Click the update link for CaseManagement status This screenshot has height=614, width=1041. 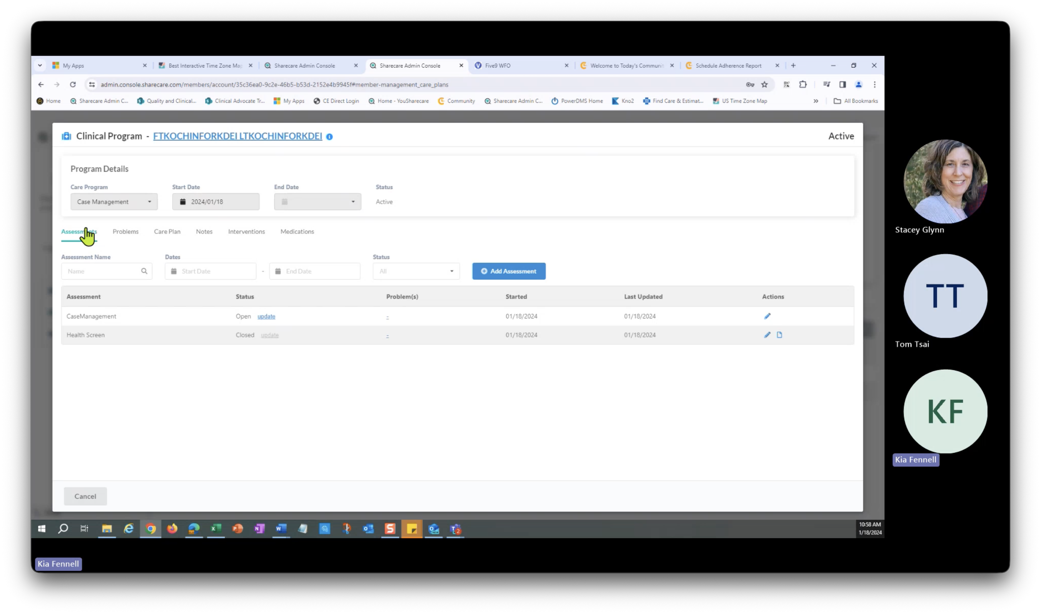coord(266,317)
